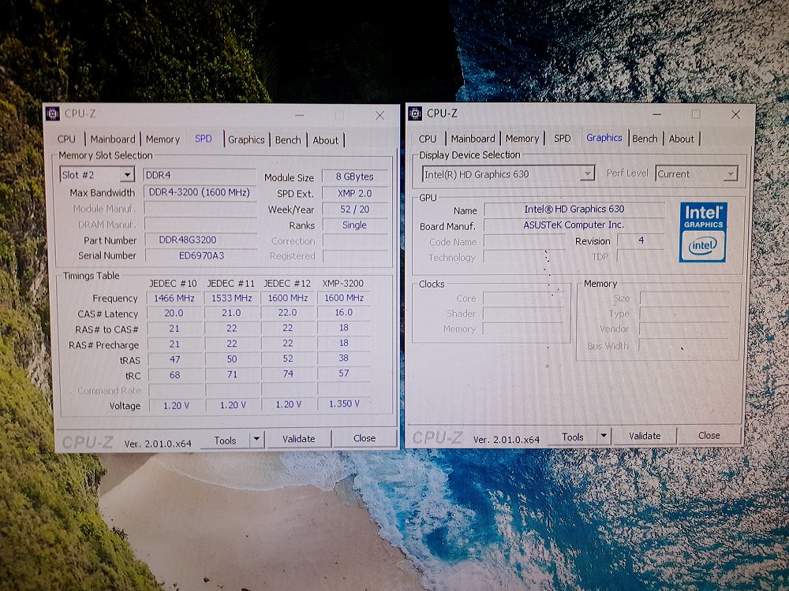This screenshot has width=789, height=591.
Task: Select the Bench tab in right window
Action: click(x=645, y=139)
